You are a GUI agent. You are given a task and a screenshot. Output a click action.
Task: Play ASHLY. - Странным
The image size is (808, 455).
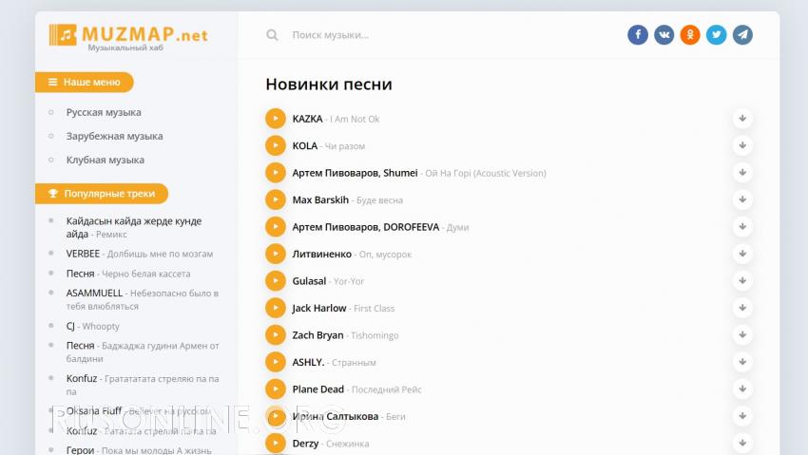276,362
